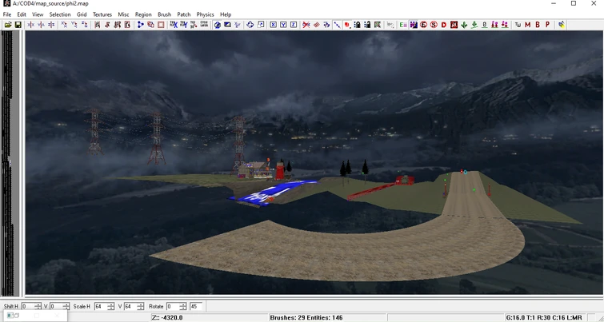Click the red boxed M icon
Viewport: 604px width, 322px height.
tap(454, 25)
